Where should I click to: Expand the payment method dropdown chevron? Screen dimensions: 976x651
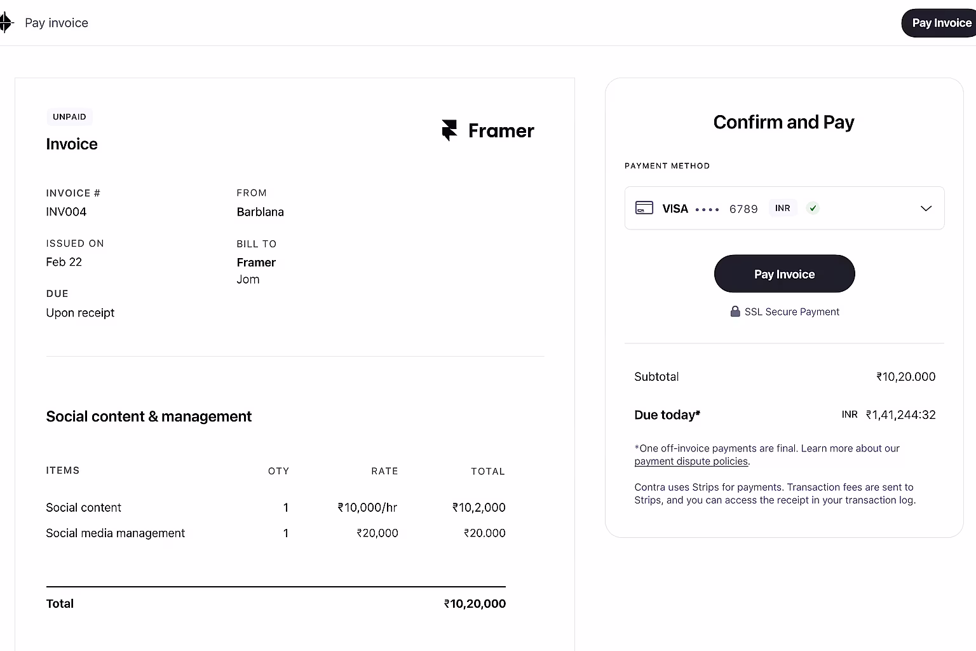click(x=926, y=208)
